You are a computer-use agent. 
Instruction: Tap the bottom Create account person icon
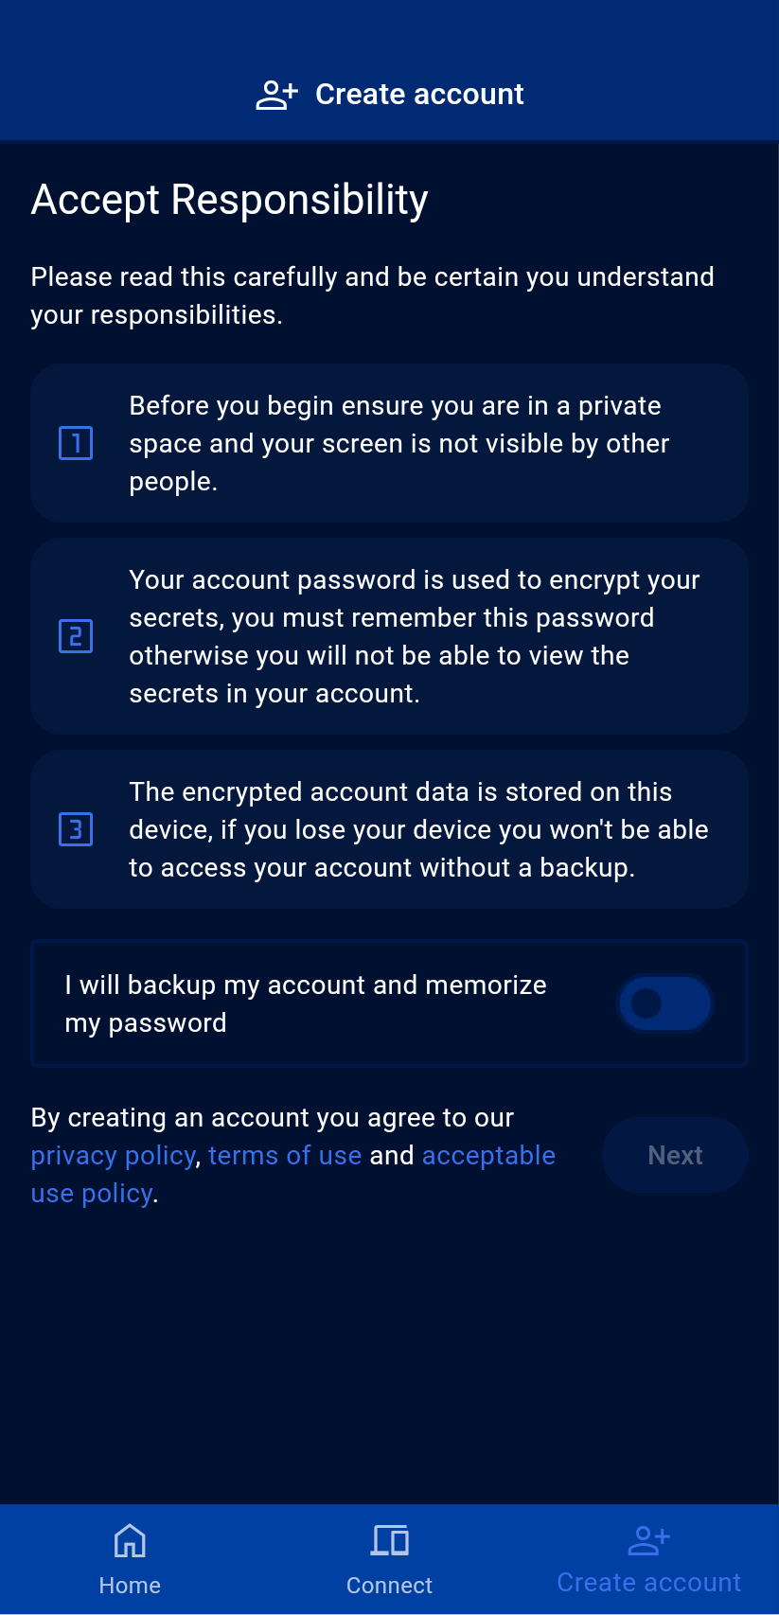point(648,1540)
